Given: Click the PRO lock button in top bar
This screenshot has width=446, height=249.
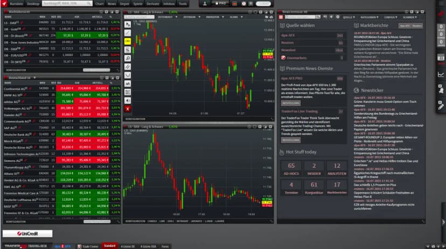Looking at the screenshot, I should 221,3.
